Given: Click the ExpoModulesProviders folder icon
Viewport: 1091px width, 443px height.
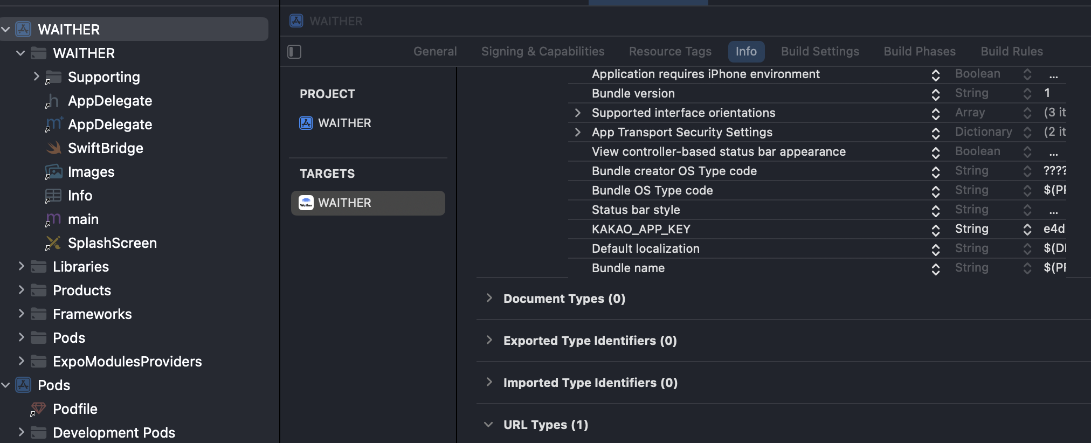Looking at the screenshot, I should tap(38, 361).
